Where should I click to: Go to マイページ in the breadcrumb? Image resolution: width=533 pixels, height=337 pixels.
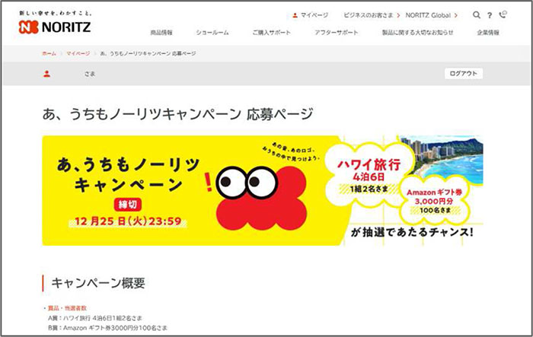(x=78, y=53)
